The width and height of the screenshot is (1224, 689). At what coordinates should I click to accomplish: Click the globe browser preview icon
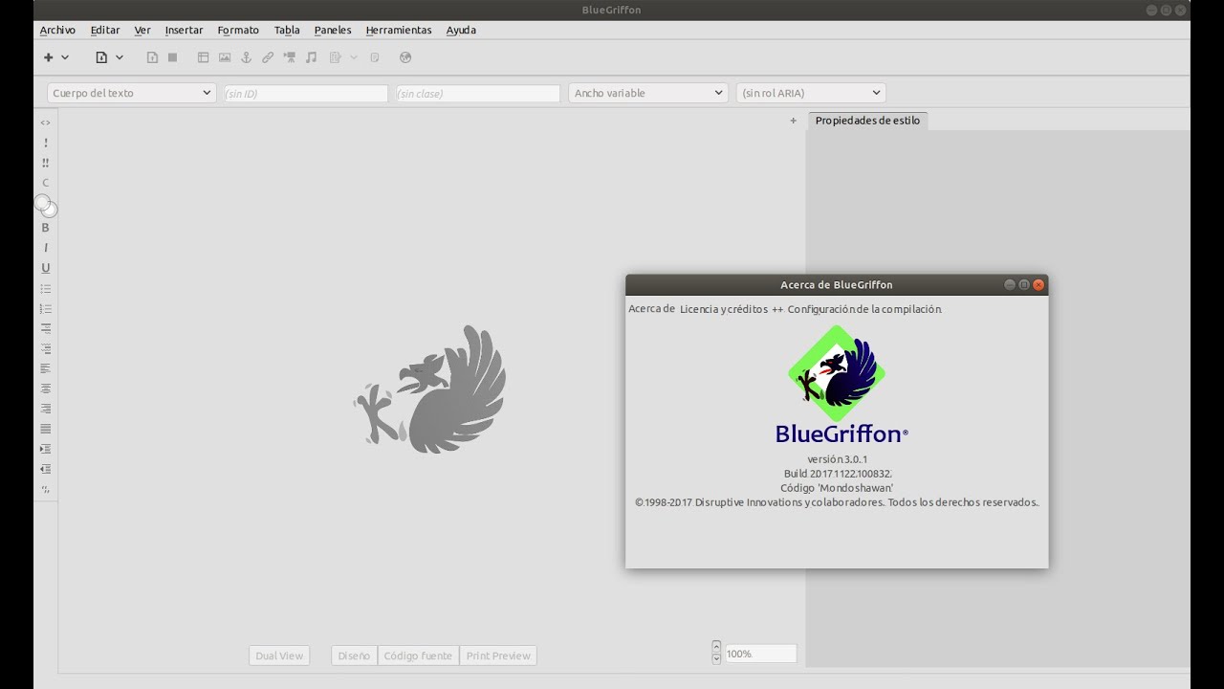tap(405, 57)
